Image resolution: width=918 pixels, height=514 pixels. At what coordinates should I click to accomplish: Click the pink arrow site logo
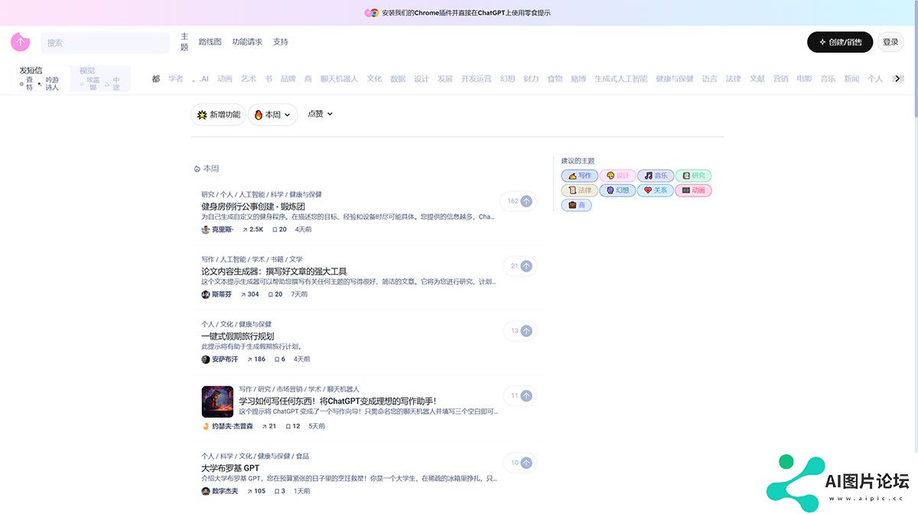(20, 42)
